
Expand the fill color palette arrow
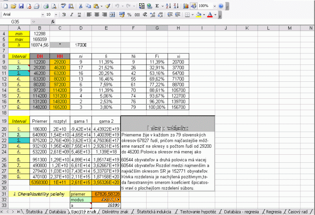click(x=204, y=15)
